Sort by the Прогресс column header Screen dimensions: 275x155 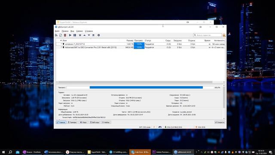click(x=138, y=40)
